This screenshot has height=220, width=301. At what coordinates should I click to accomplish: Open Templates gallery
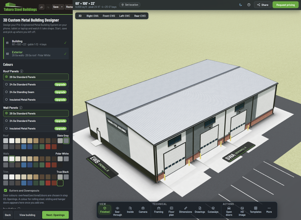click(255, 210)
